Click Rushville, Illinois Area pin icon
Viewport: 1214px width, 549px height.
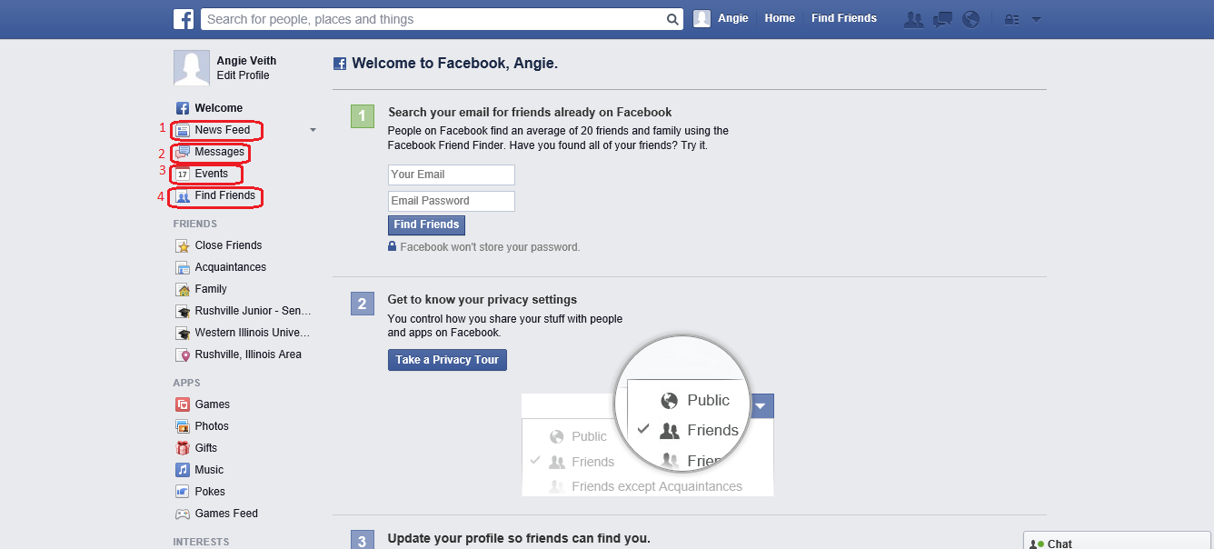pos(183,354)
